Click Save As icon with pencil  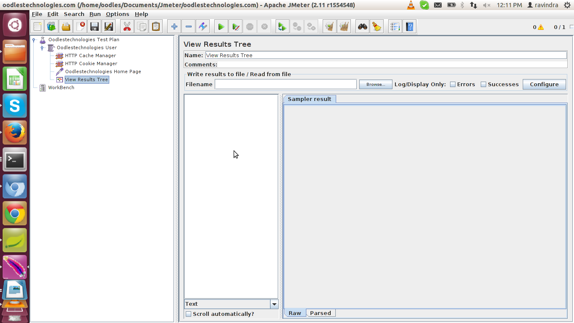coord(109,27)
